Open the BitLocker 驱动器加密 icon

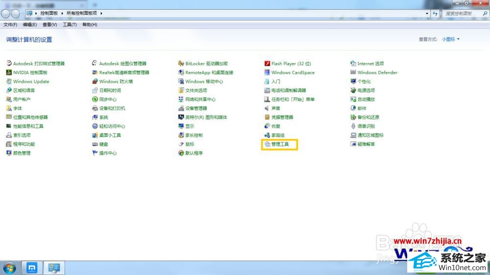pyautogui.click(x=181, y=63)
